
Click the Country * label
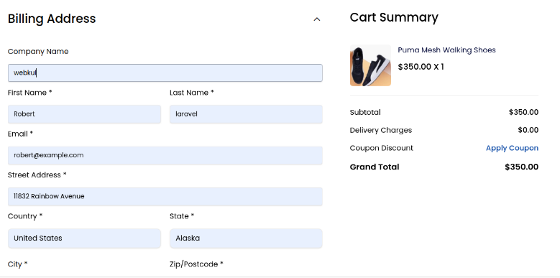(x=25, y=216)
